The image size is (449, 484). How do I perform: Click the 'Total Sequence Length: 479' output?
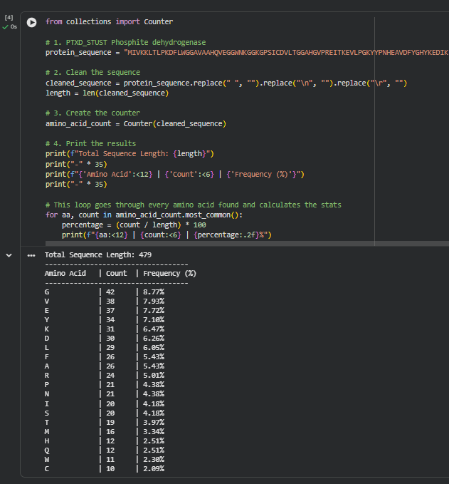[x=98, y=255]
